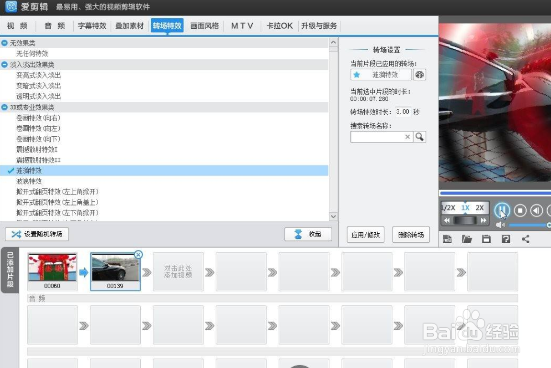Click the share icon
The height and width of the screenshot is (368, 551).
[x=525, y=238]
